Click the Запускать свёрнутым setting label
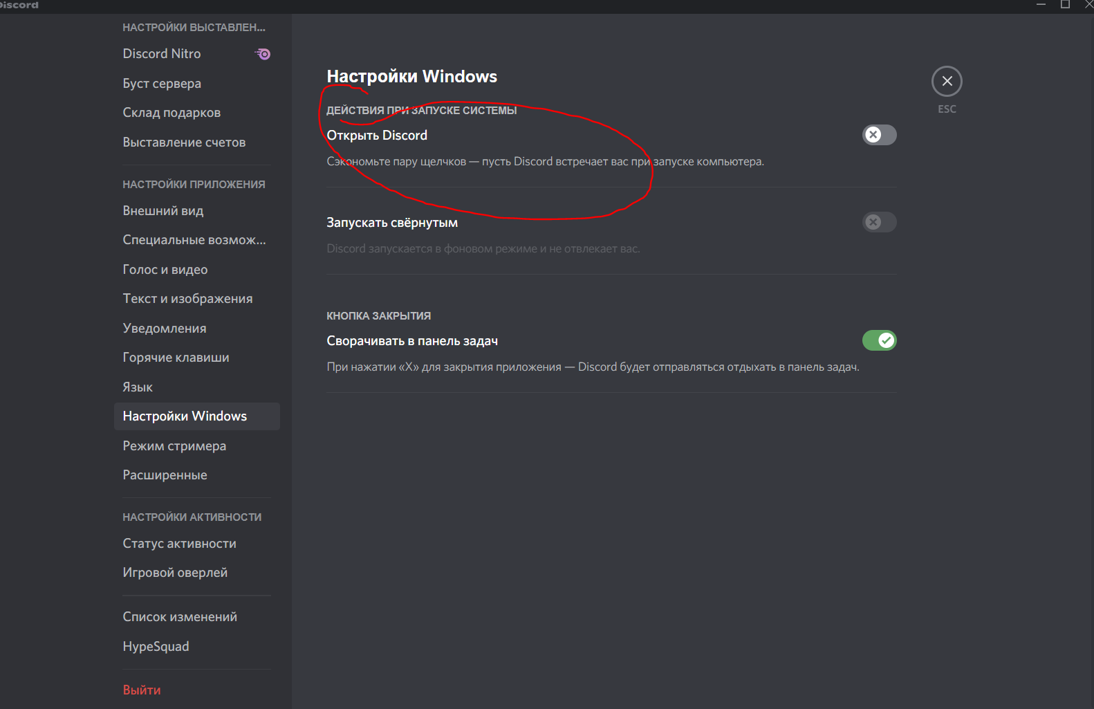The width and height of the screenshot is (1094, 709). tap(392, 223)
